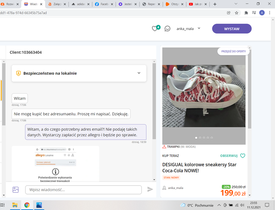Open the volume speaker tray icon
The image size is (275, 210).
pyautogui.click(x=242, y=205)
